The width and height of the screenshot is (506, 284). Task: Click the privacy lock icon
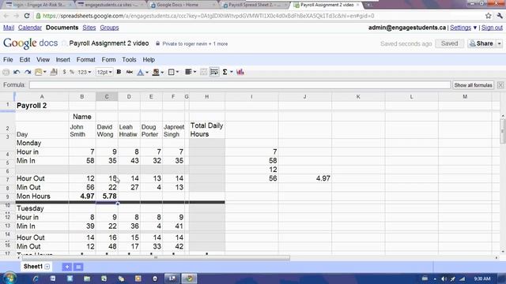pos(157,43)
